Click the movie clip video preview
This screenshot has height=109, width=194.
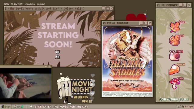click(x=25, y=85)
